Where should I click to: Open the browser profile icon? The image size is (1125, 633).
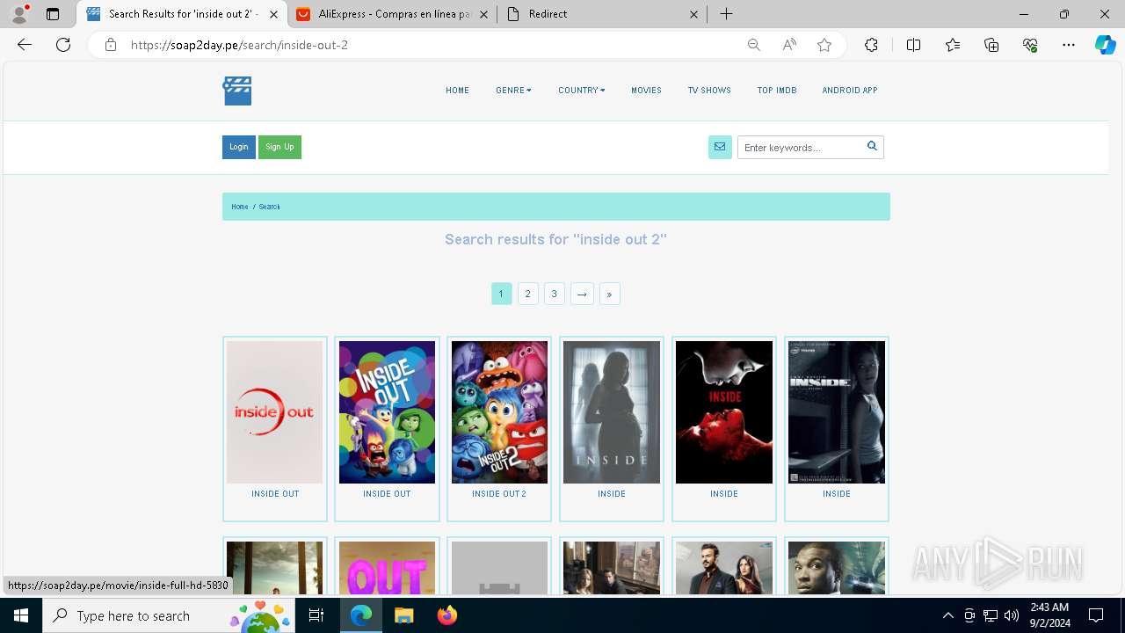[19, 14]
